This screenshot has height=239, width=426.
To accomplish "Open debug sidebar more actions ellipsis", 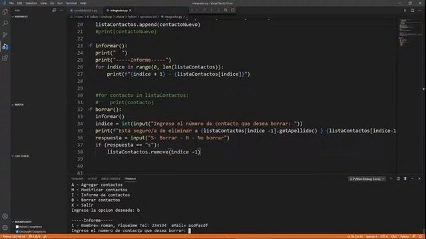I will point(61,11).
